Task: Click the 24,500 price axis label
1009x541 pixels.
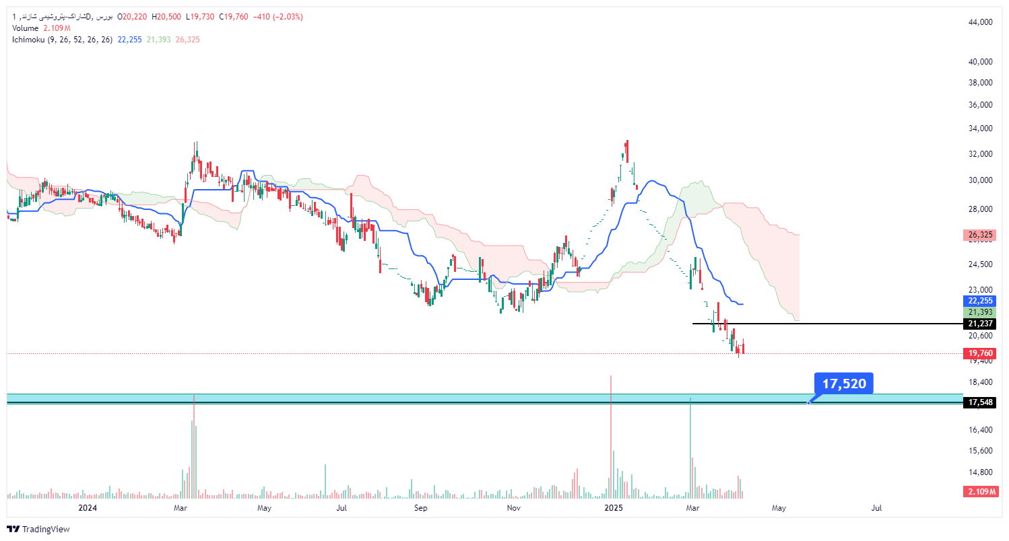Action: click(x=980, y=264)
